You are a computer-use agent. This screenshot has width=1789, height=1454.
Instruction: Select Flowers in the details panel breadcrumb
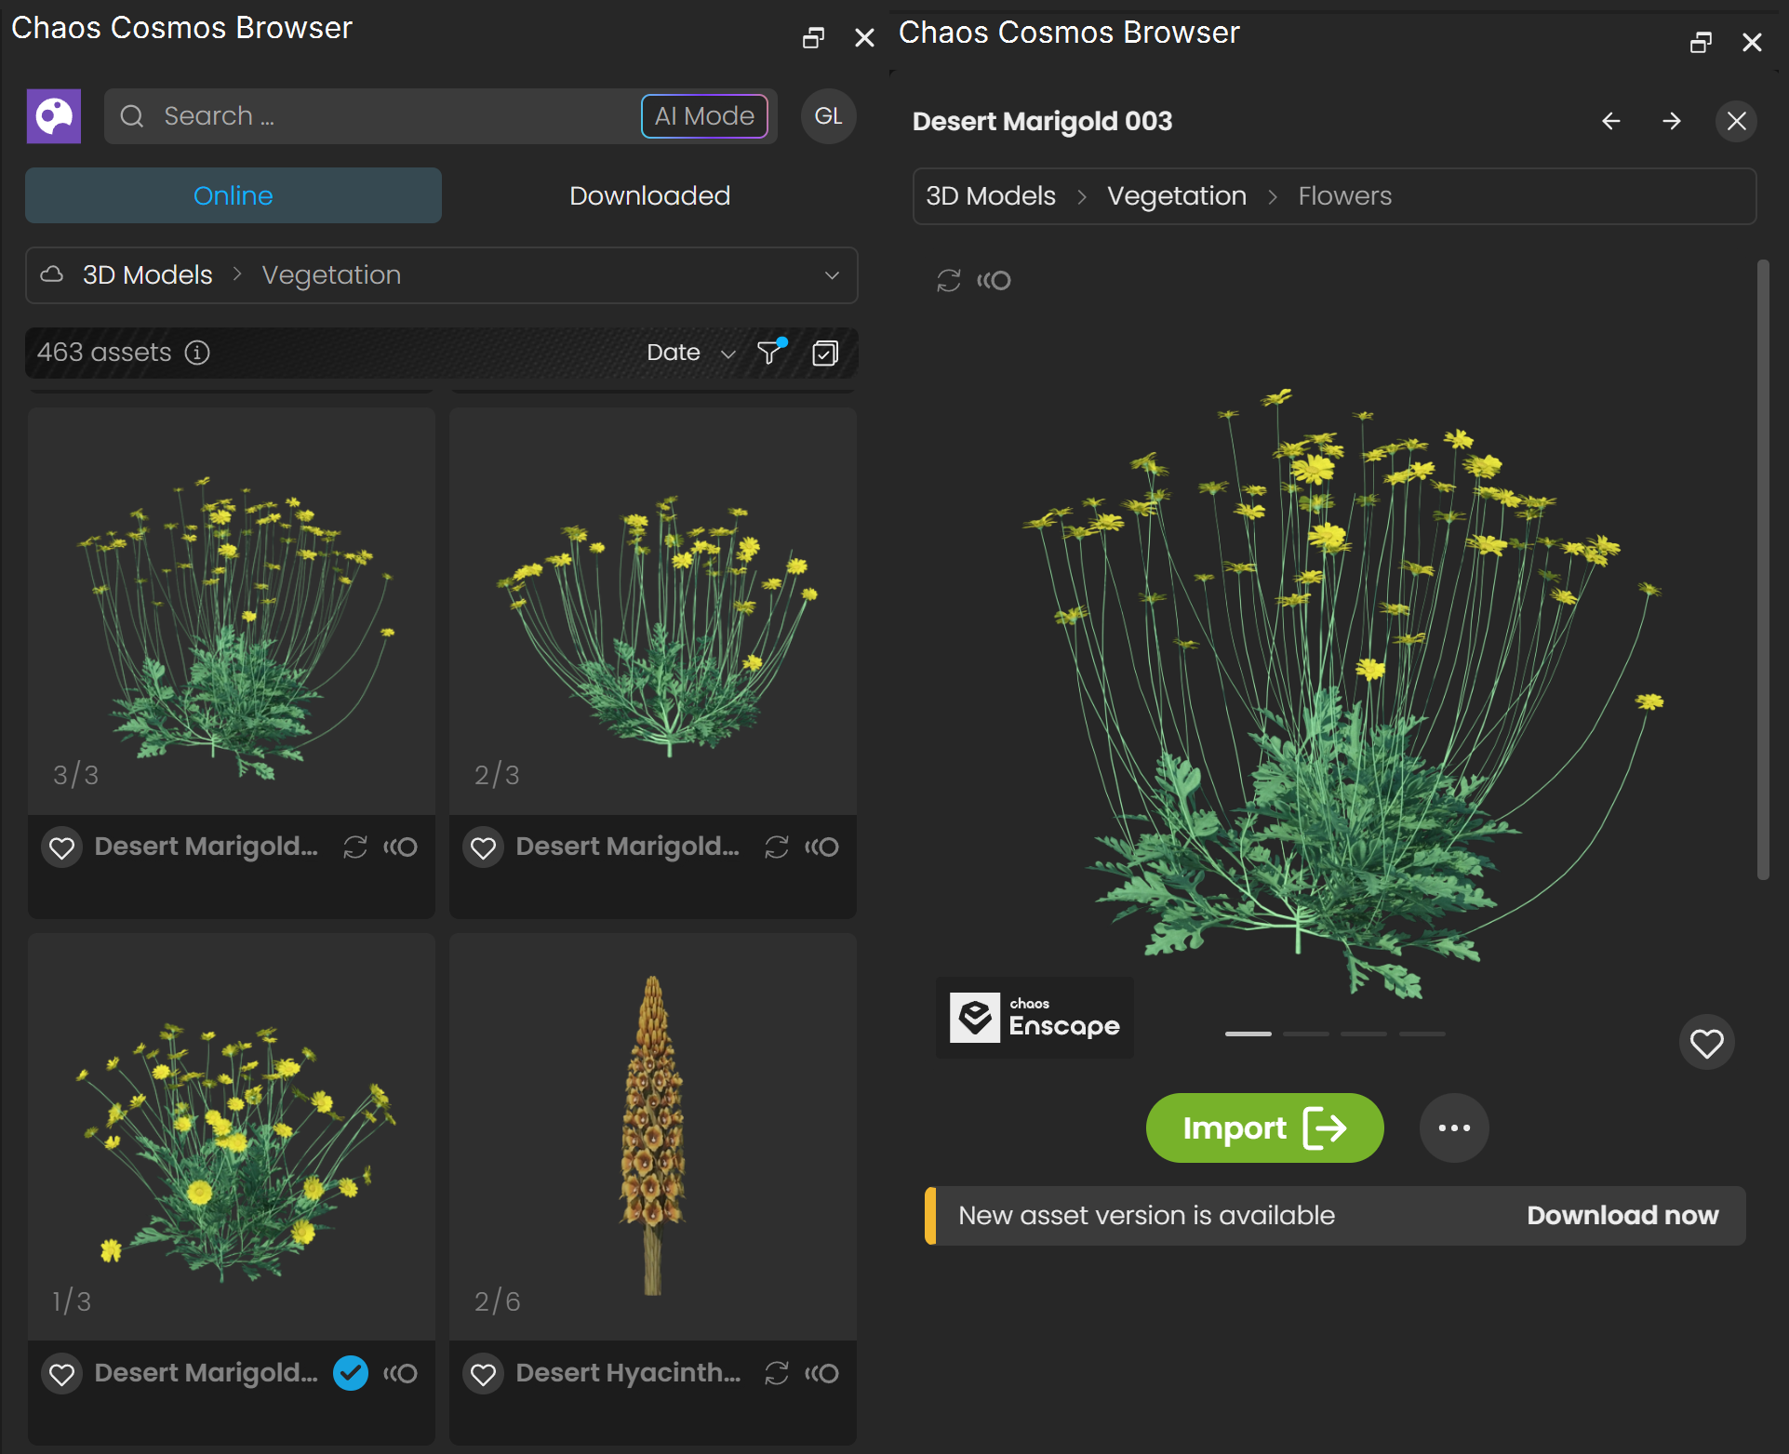pos(1345,196)
